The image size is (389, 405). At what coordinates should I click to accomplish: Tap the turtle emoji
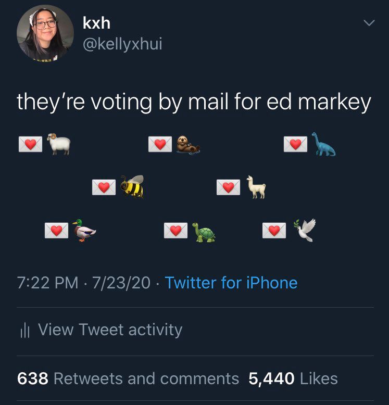pyautogui.click(x=204, y=232)
